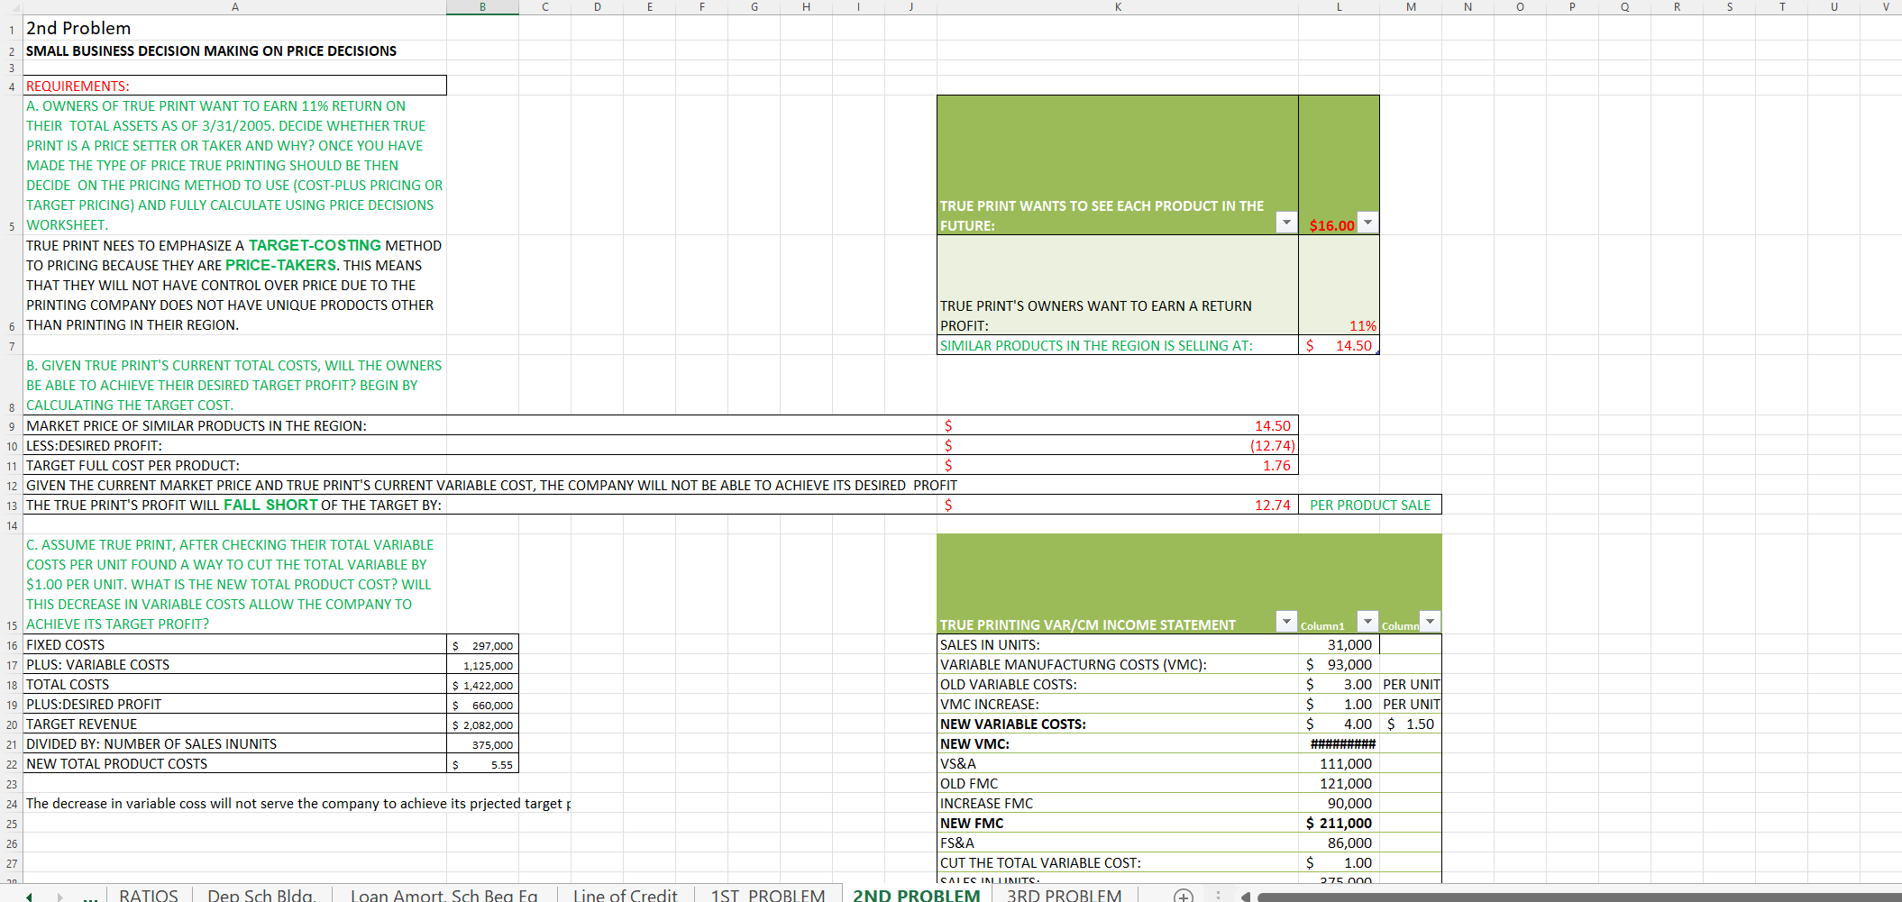Open filter dropdown beside TRUE PRINT WANTS header
The width and height of the screenshot is (1902, 902).
tap(1286, 223)
